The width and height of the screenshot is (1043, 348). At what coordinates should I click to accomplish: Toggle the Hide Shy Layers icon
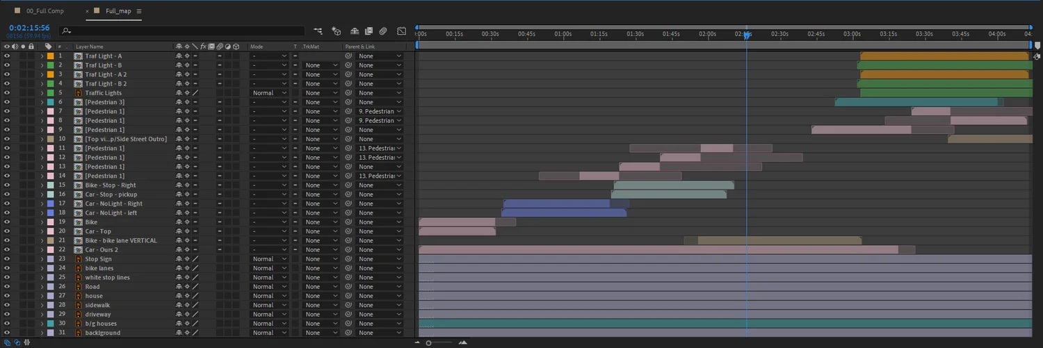coord(355,31)
